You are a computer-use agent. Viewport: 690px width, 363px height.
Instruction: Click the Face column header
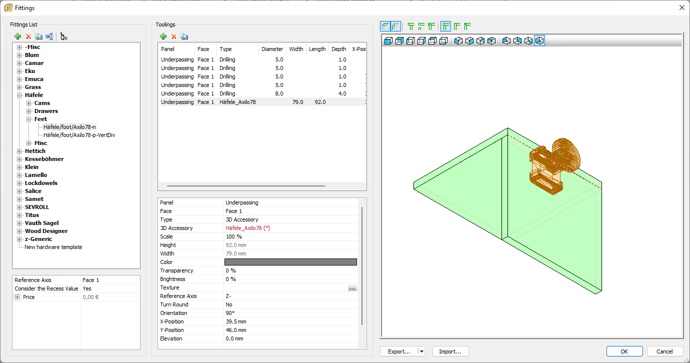(x=206, y=49)
